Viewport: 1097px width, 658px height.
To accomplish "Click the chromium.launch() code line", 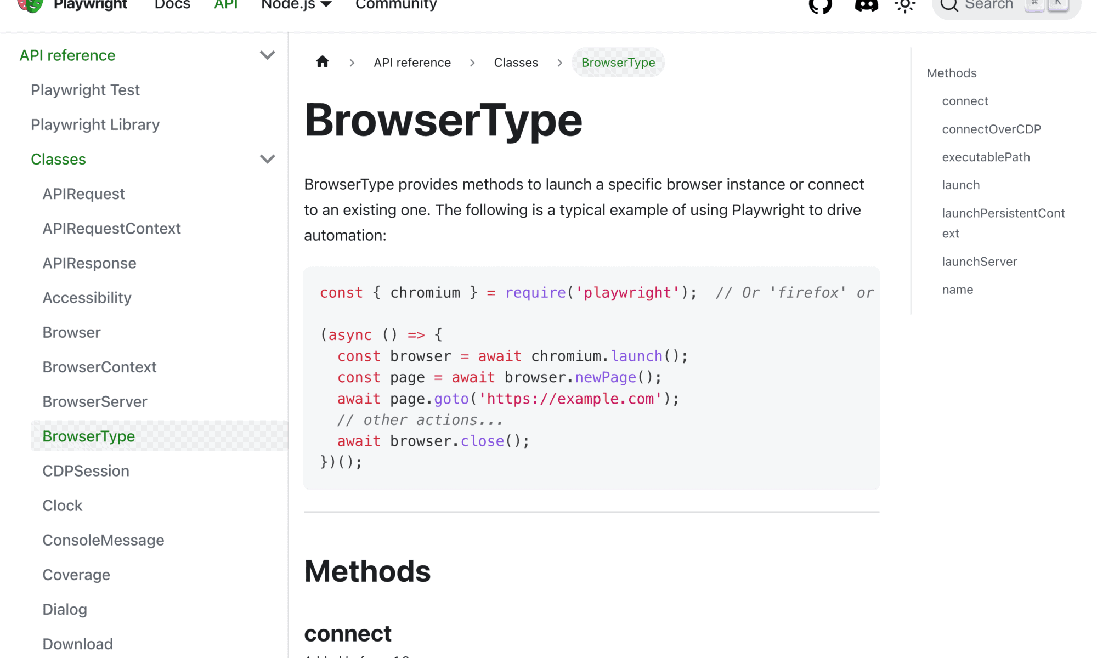I will 512,356.
